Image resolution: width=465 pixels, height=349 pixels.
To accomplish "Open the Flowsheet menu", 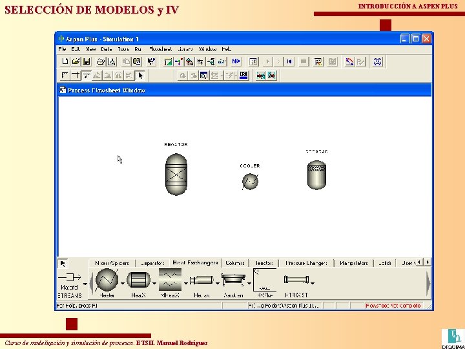I will coord(160,49).
